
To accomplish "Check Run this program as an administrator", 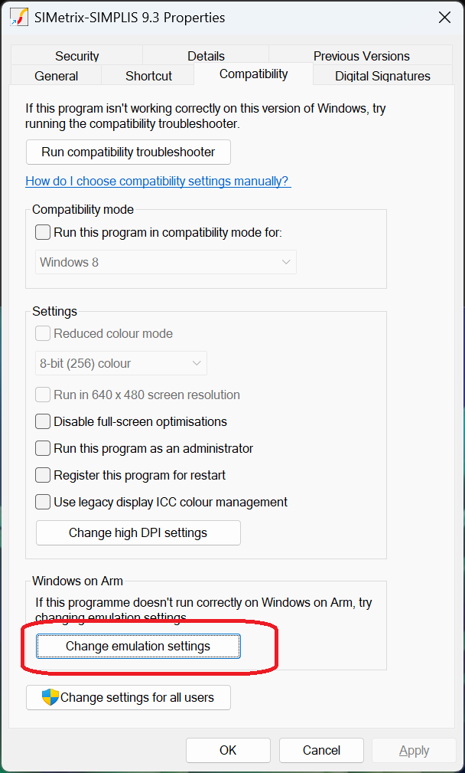I will (x=44, y=448).
